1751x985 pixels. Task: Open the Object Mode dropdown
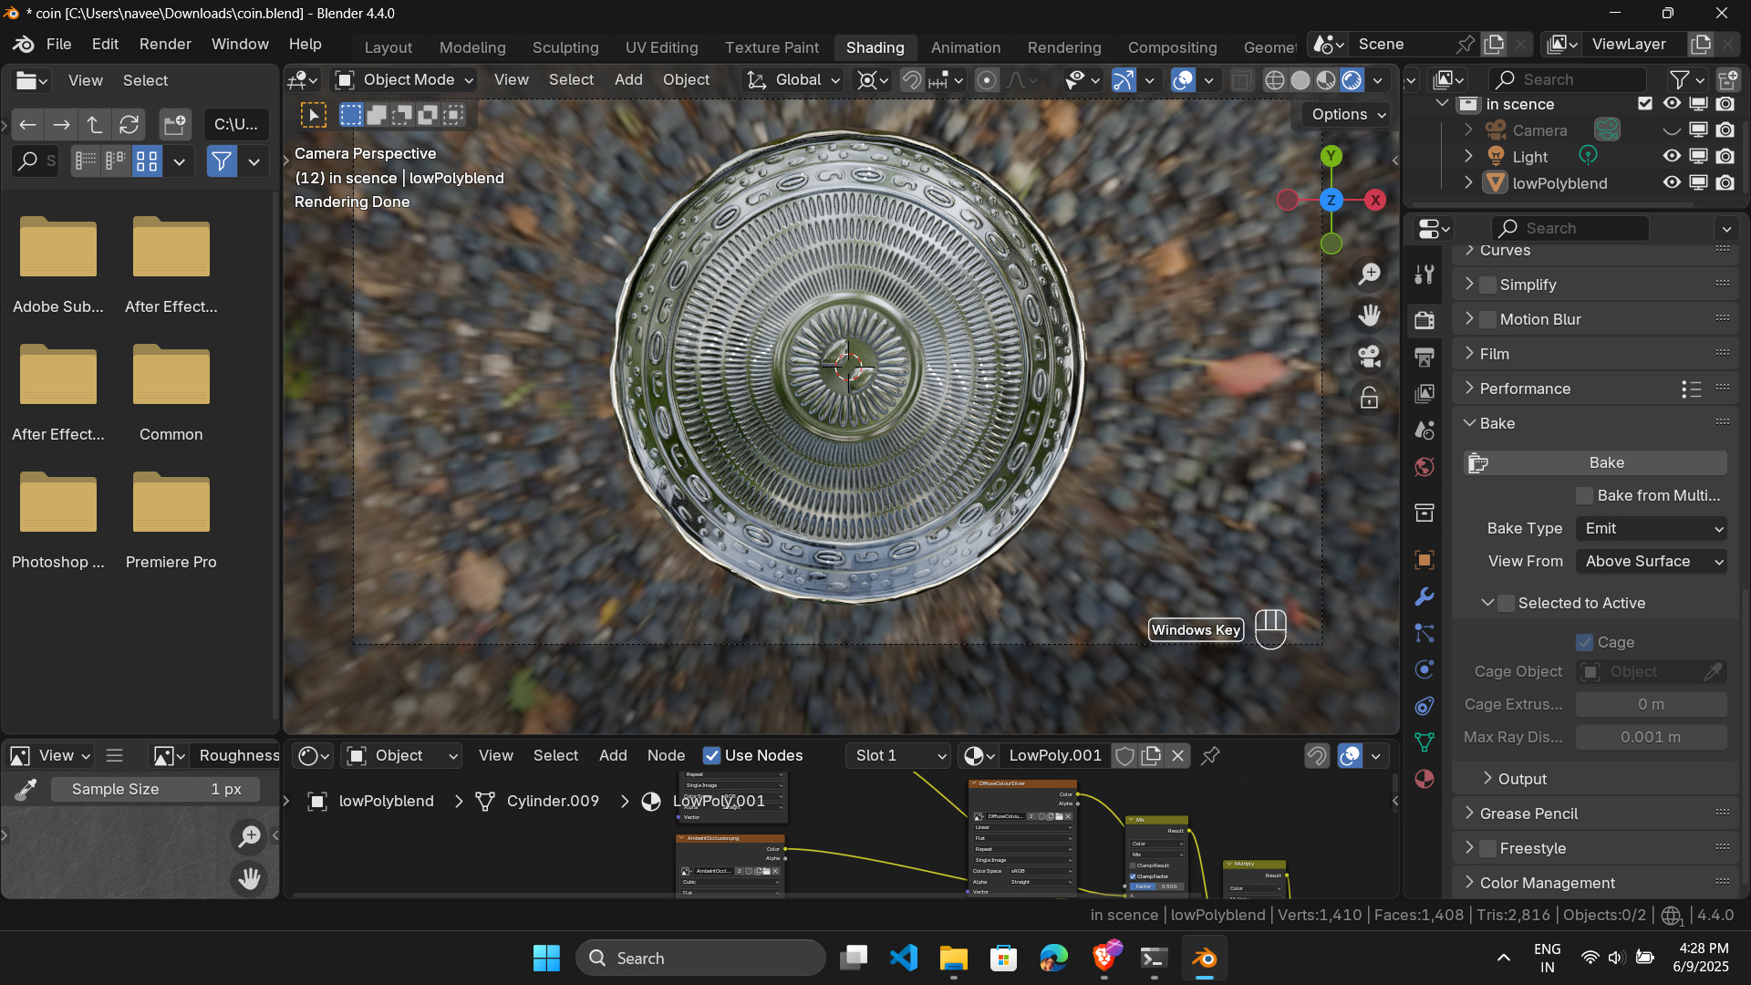point(405,80)
